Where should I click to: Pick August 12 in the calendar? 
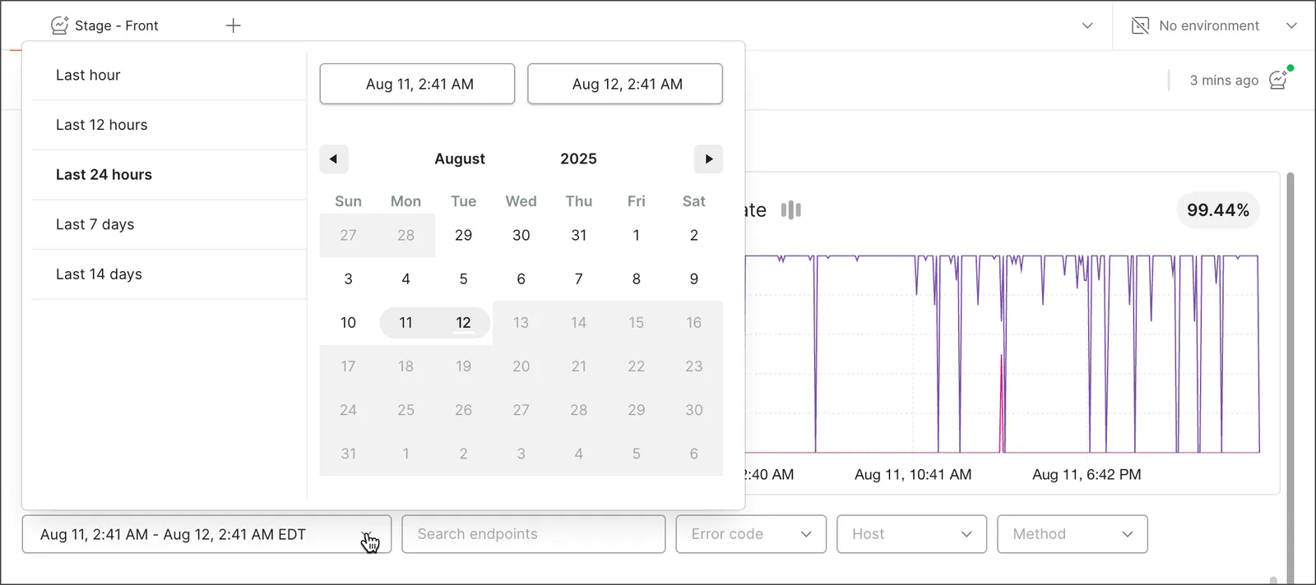464,323
